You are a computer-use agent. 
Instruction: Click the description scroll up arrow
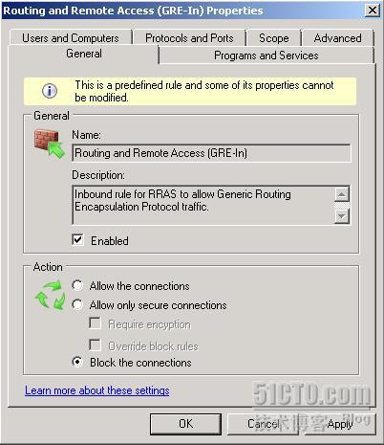coord(342,194)
